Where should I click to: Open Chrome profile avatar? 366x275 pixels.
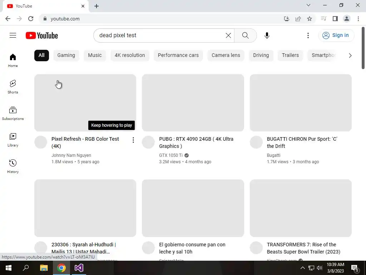pos(347,19)
